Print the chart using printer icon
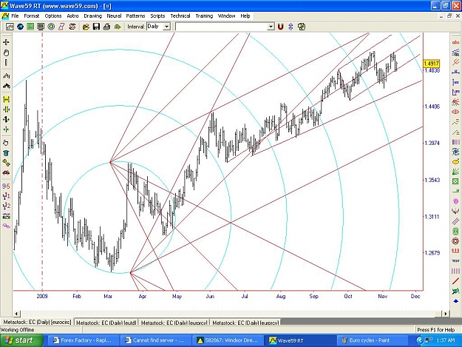This screenshot has width=462, height=347. tap(106, 27)
